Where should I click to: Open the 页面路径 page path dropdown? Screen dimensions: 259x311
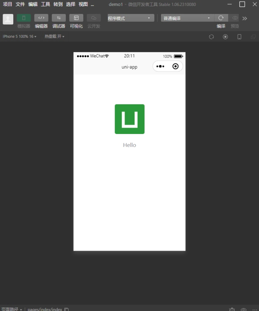(12, 309)
